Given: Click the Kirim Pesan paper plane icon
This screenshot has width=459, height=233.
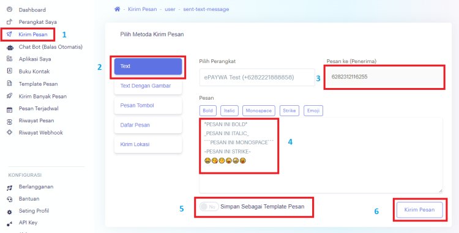Looking at the screenshot, I should click(9, 34).
